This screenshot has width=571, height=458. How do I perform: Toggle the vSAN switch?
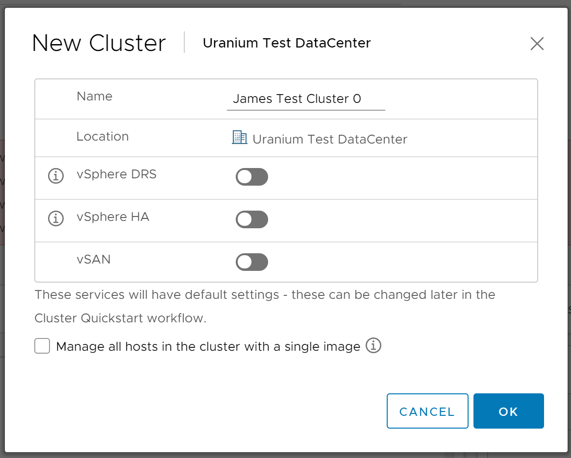click(x=252, y=262)
